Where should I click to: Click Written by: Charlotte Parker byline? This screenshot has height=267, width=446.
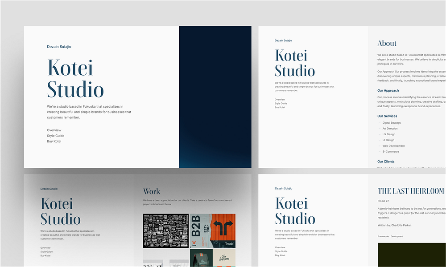(394, 225)
